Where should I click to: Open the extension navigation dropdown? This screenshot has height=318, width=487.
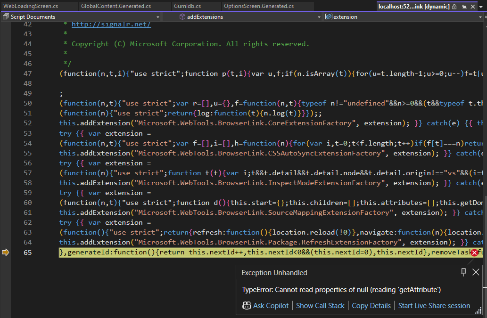[480, 17]
